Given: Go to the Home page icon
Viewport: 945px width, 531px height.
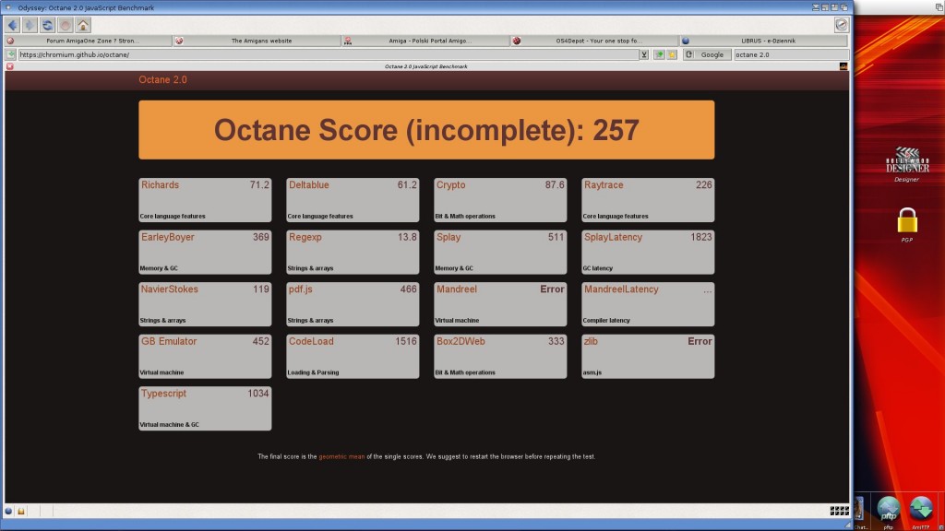Looking at the screenshot, I should point(83,25).
